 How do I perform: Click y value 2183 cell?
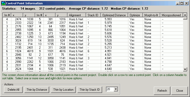pyautogui.click(x=62, y=62)
